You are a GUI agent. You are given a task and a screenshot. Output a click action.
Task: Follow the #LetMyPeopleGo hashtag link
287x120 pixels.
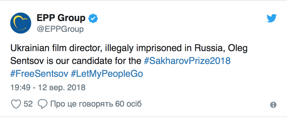point(107,74)
